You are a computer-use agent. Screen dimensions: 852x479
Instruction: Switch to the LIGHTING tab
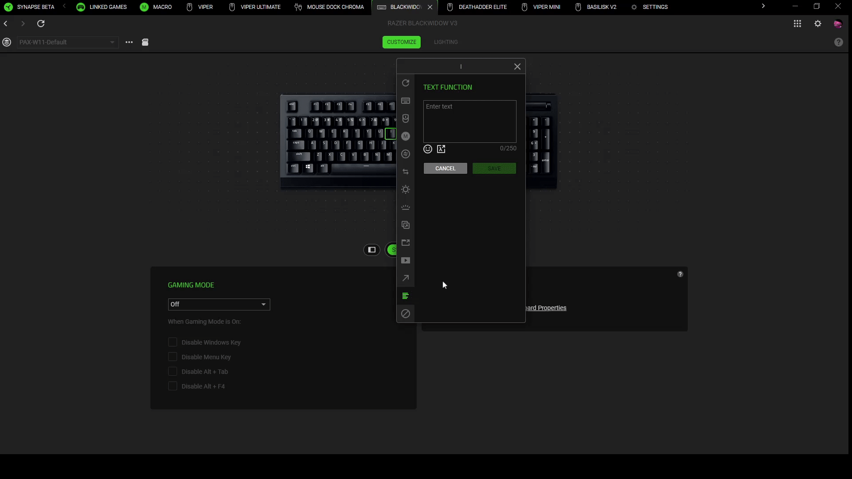click(446, 42)
